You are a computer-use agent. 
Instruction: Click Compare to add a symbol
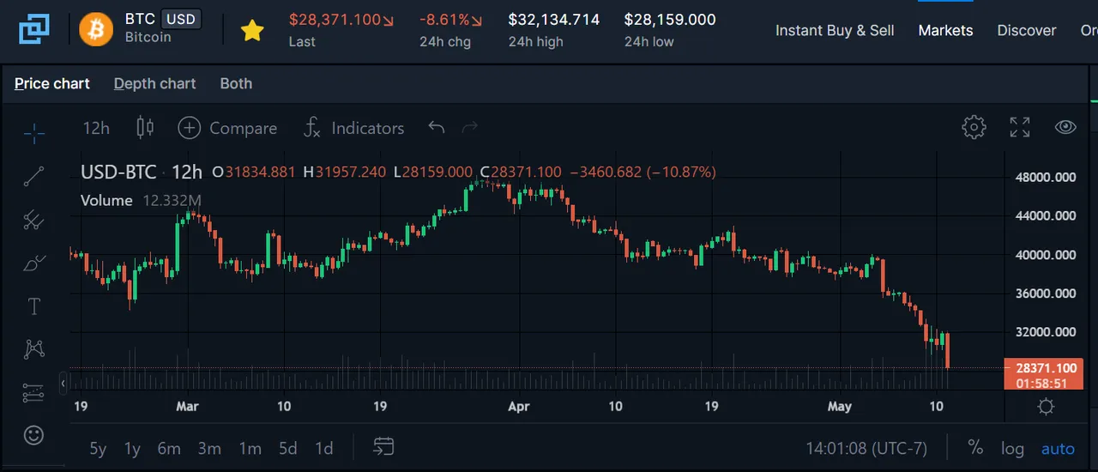click(x=227, y=128)
